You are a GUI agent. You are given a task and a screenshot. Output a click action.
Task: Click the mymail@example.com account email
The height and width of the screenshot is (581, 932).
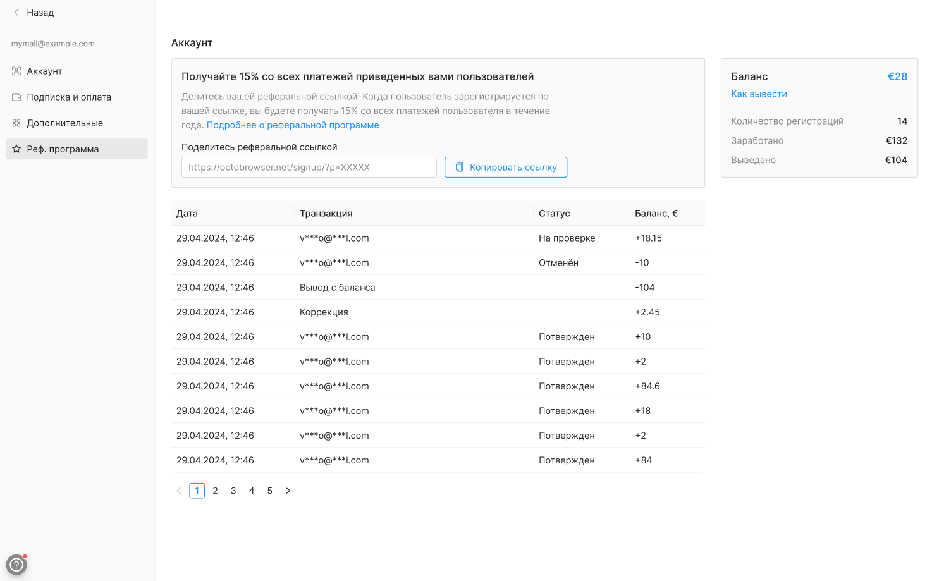click(x=53, y=44)
